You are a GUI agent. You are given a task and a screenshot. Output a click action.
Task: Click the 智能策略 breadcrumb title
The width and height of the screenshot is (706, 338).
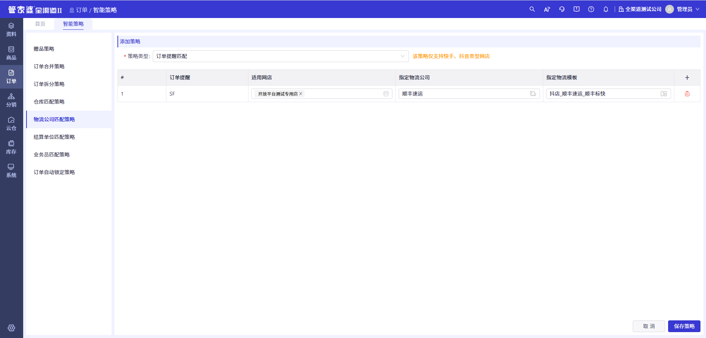tap(105, 10)
